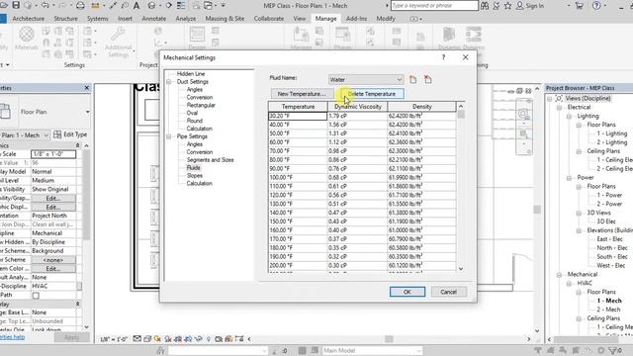Click 3D Elec view in Project Browser

[x=606, y=222]
